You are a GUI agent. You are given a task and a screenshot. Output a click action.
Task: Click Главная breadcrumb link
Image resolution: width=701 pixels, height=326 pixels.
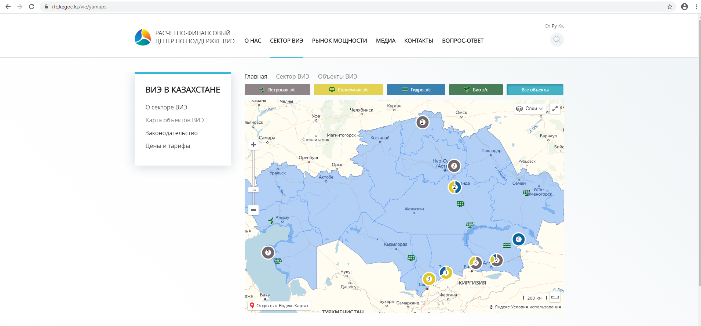coord(256,76)
